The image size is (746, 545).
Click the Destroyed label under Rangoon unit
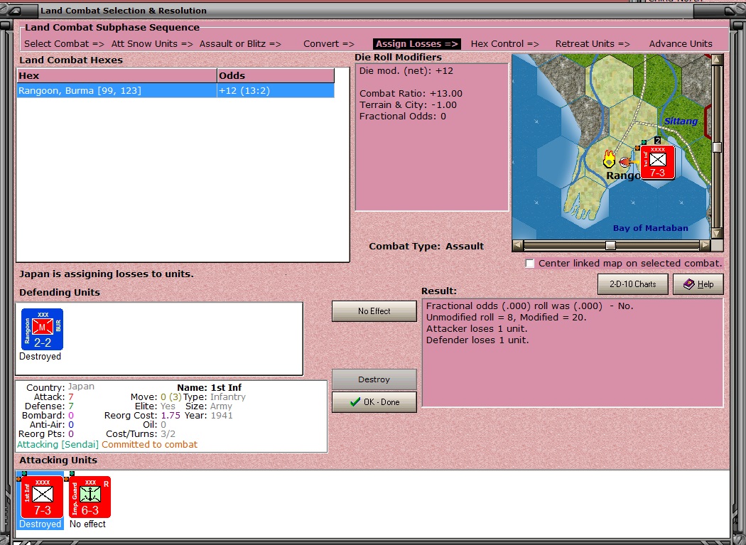pos(40,357)
